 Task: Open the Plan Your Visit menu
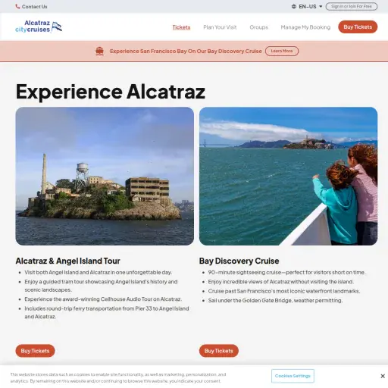tap(220, 27)
